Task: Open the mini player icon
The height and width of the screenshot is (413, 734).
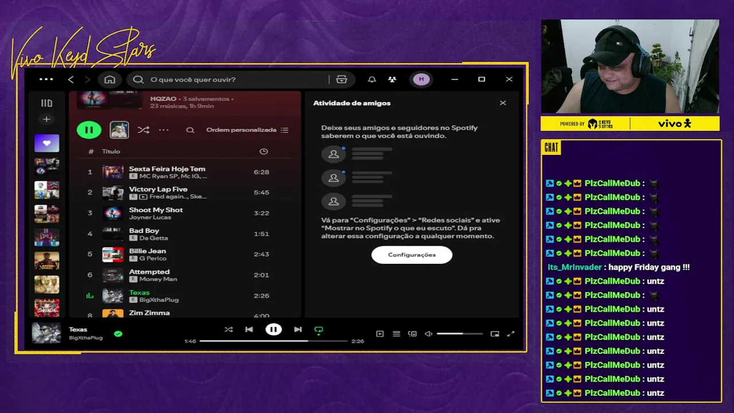Action: [495, 334]
